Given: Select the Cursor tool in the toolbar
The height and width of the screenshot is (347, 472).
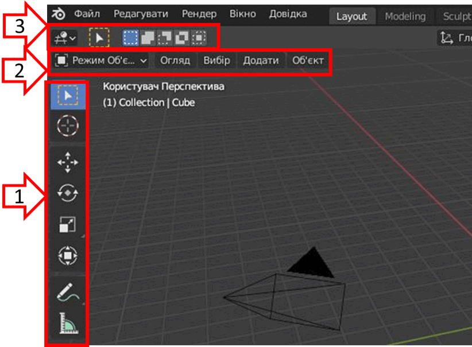Looking at the screenshot, I should click(x=68, y=126).
